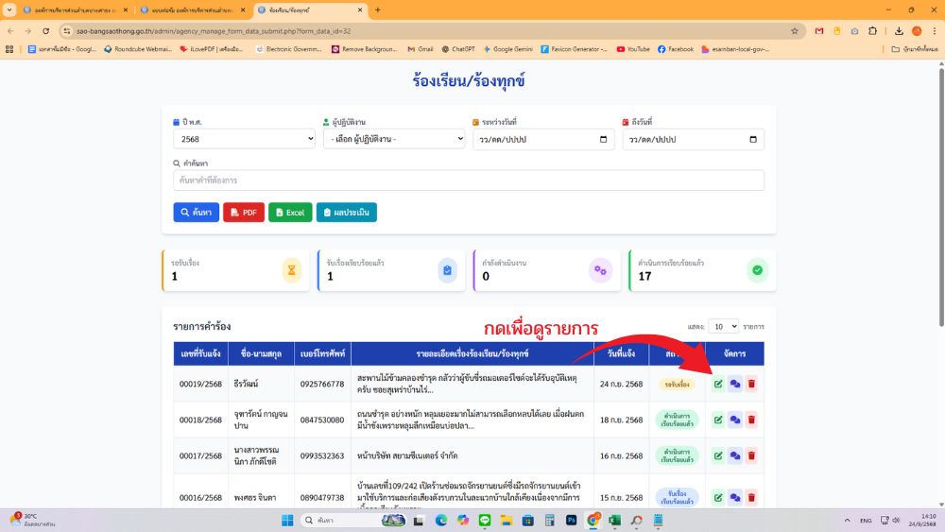Click the green Excel export button
945x532 pixels.
(x=290, y=213)
